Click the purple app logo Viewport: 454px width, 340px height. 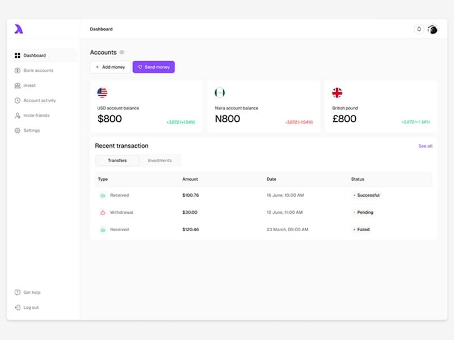click(19, 29)
